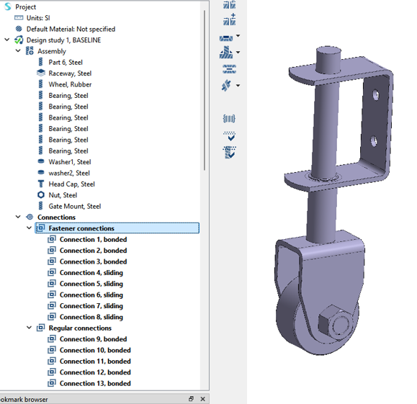The width and height of the screenshot is (417, 404).
Task: Click the Nut, Steel hexagon icon
Action: (40, 195)
